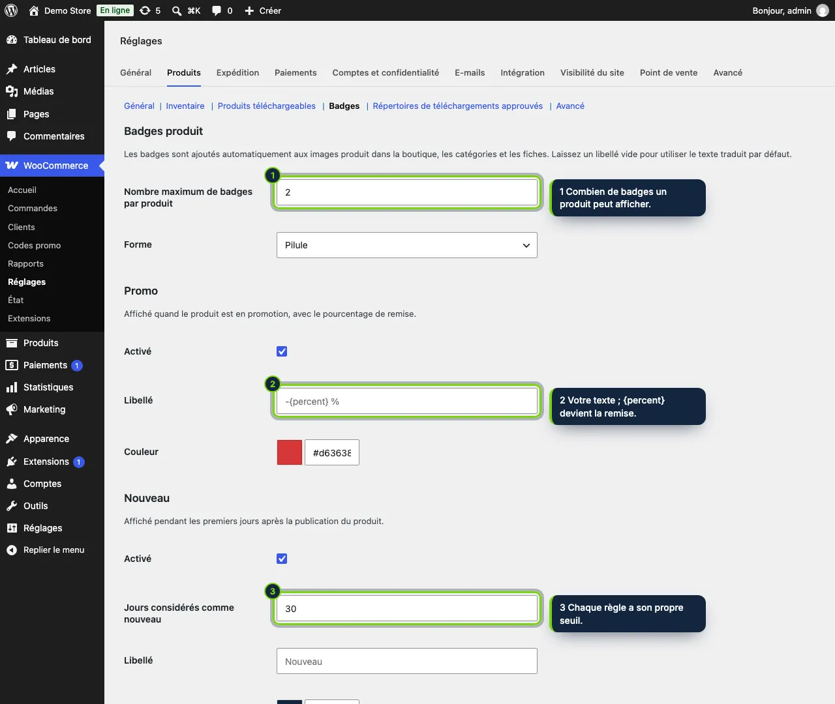Focus the Nouveau Libellé text field

pyautogui.click(x=407, y=661)
